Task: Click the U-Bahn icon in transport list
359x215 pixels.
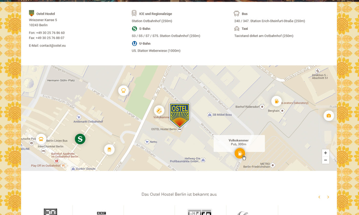Action: 134,43
